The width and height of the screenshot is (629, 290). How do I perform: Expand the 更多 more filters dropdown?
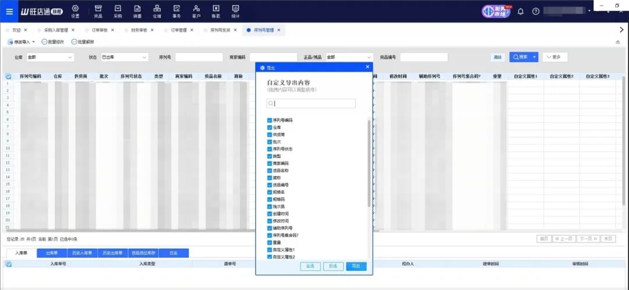click(555, 57)
